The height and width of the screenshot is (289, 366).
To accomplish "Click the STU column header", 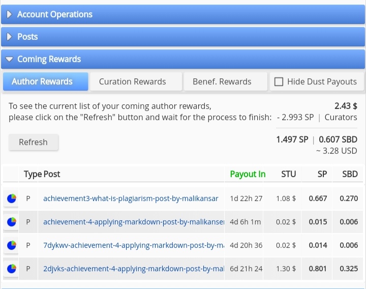I will (x=289, y=174).
